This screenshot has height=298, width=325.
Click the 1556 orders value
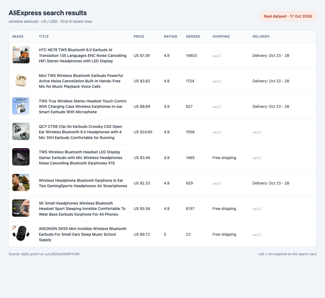[x=190, y=132]
